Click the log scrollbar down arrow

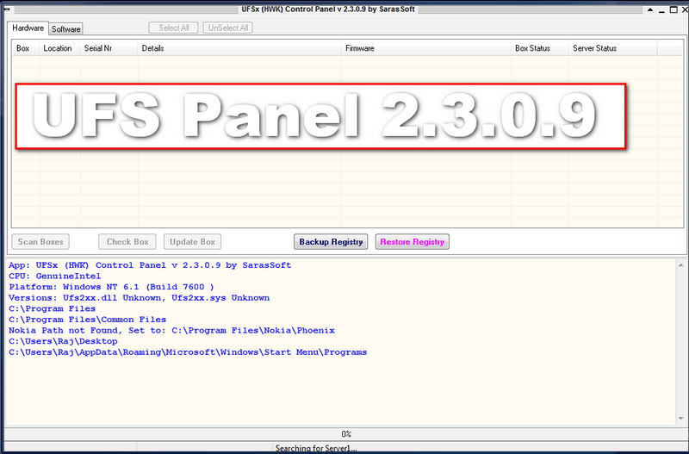(680, 419)
